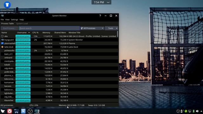The height and width of the screenshot is (114, 203).
Task: Click mintUpda... process row
Action: pyautogui.click(x=59, y=61)
